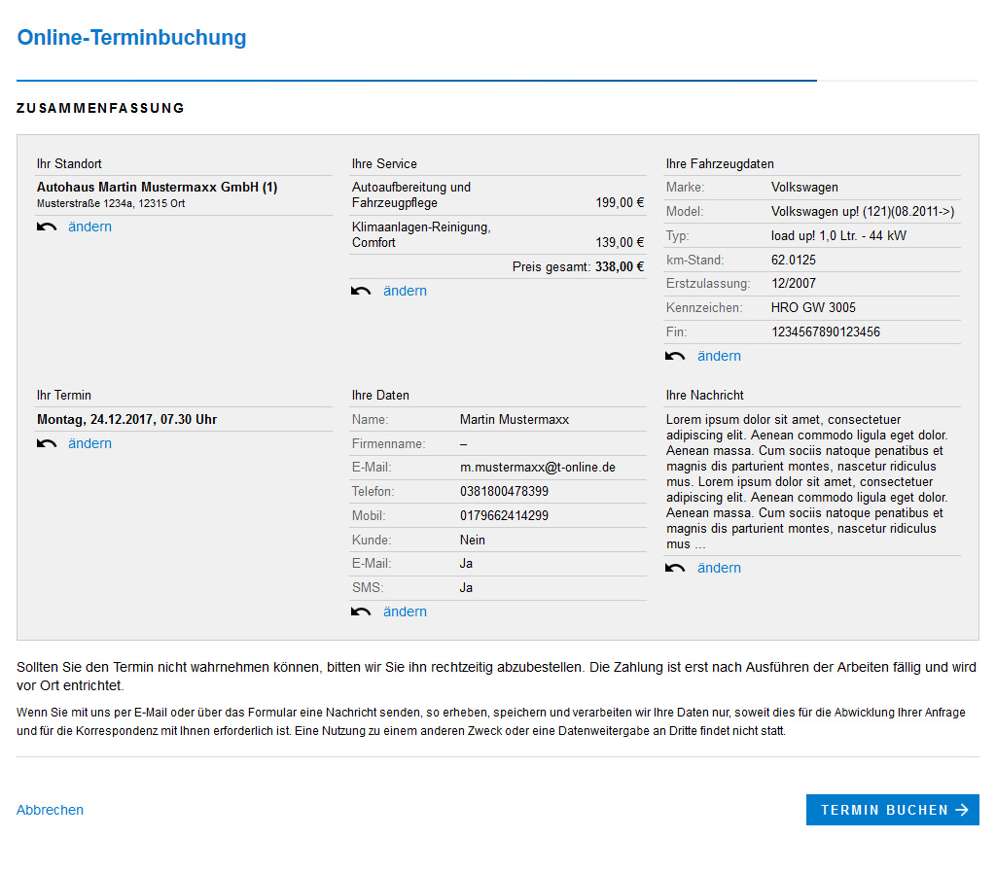
Task: Choose ändern for the Montag appointment
Action: 89,442
